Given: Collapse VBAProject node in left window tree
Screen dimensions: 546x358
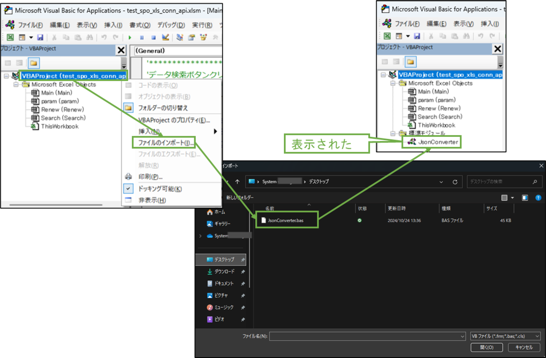Looking at the screenshot, I should 6,76.
